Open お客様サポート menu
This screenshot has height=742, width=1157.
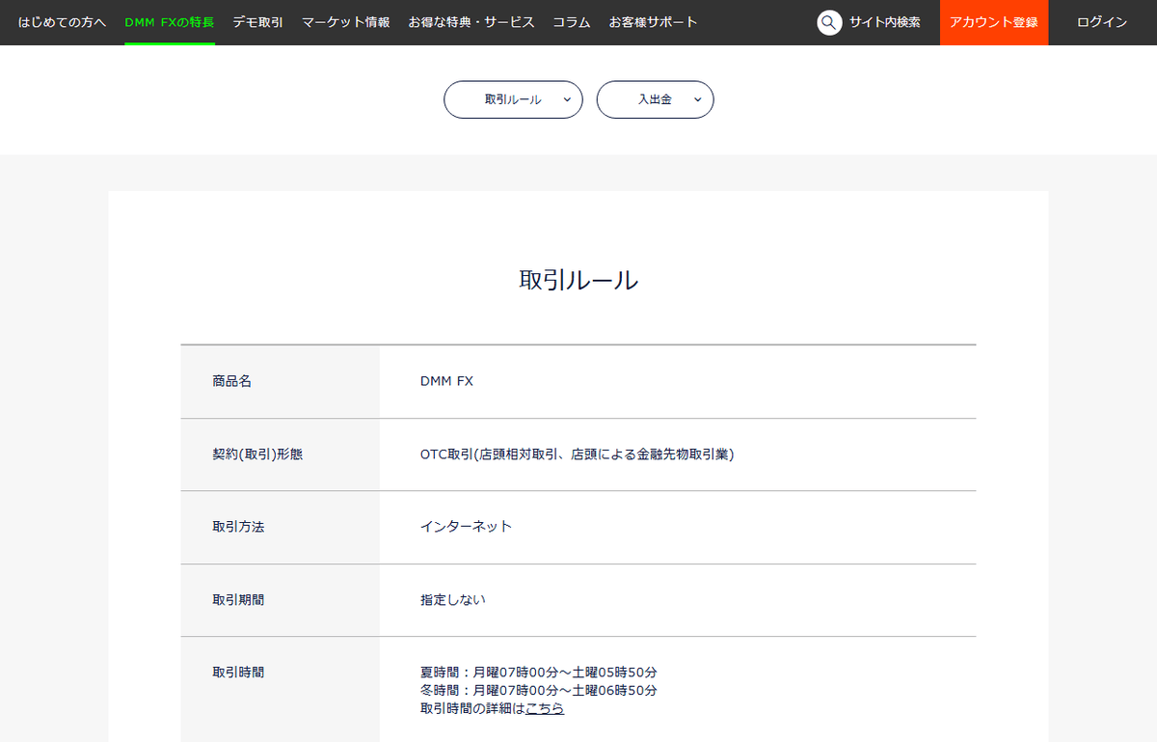tap(653, 21)
